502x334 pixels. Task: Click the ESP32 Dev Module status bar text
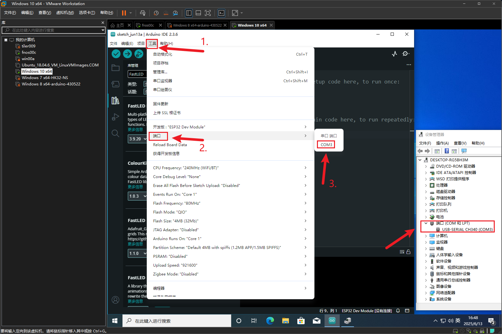coord(367,311)
